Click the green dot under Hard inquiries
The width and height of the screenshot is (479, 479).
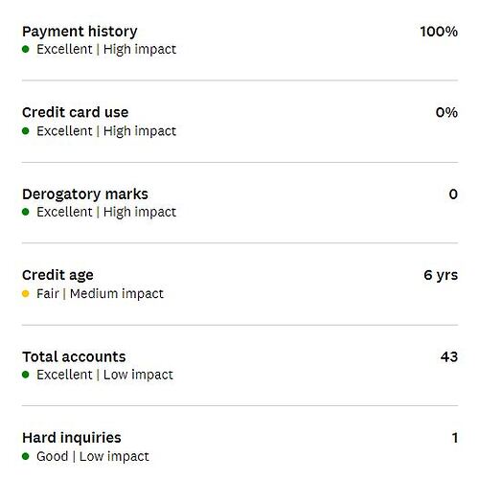(26, 456)
